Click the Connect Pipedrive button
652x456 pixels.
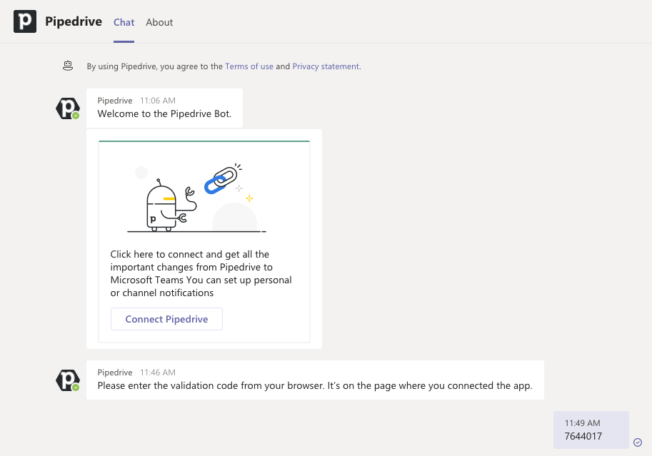pos(166,319)
